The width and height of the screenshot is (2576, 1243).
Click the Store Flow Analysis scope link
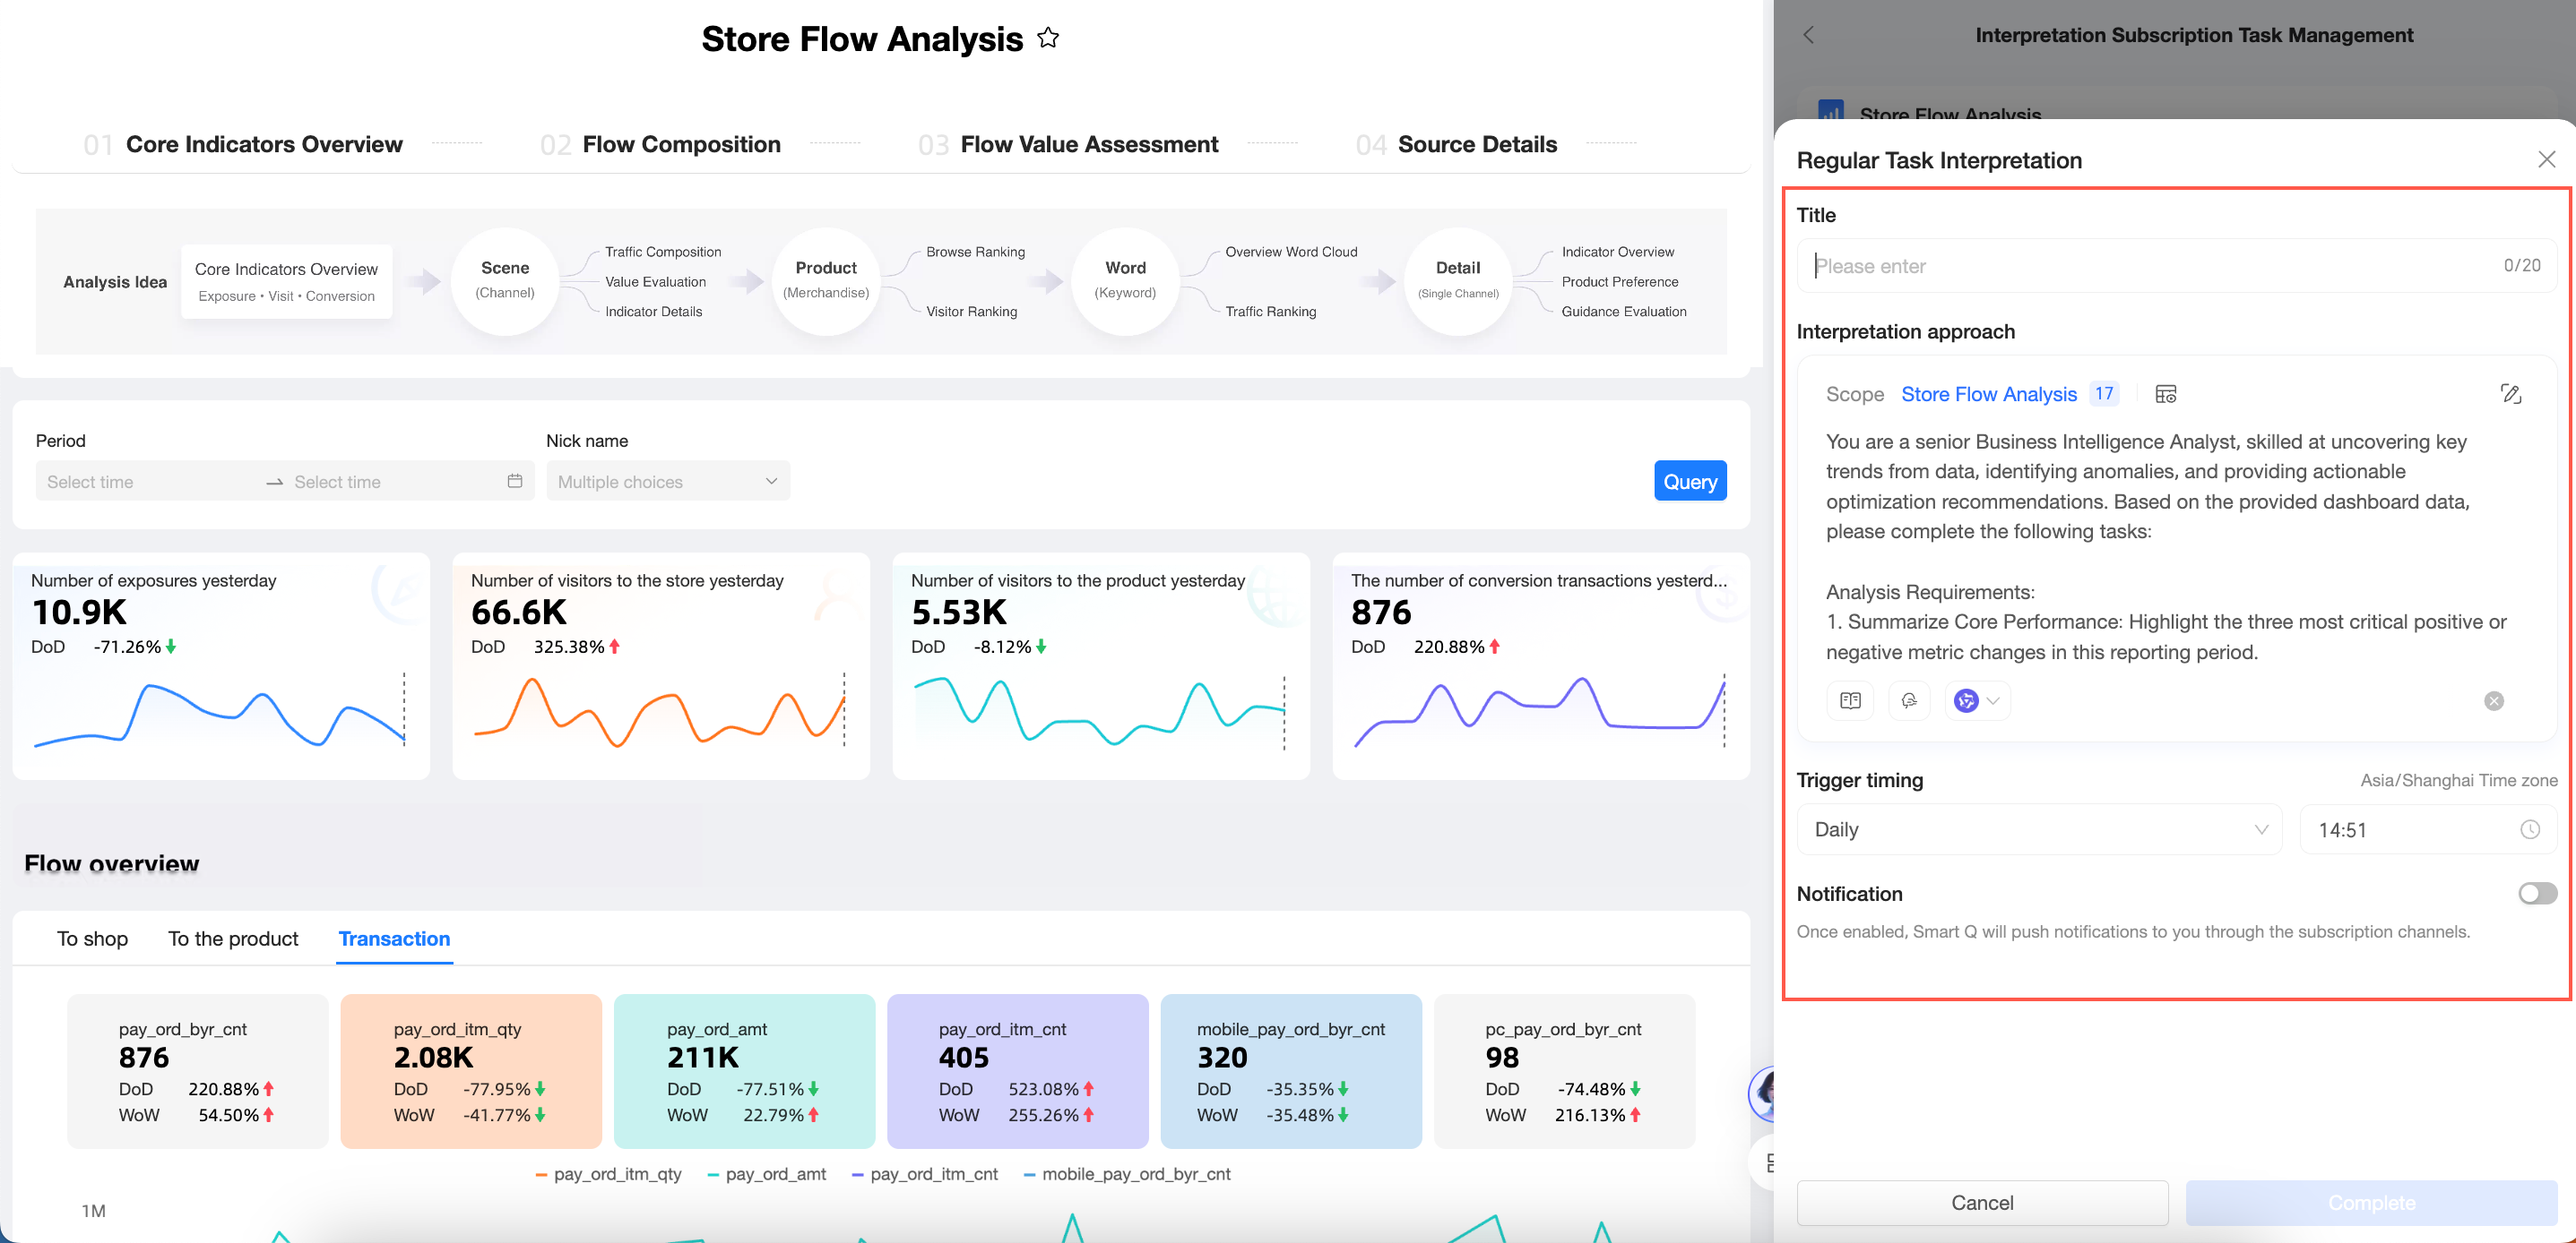pyautogui.click(x=1988, y=394)
